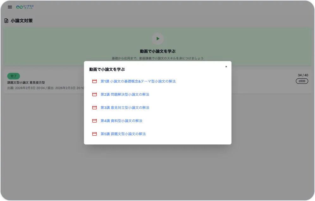The height and width of the screenshot is (201, 315).
Task: Click the video icon for 第1講
Action: 95,81
